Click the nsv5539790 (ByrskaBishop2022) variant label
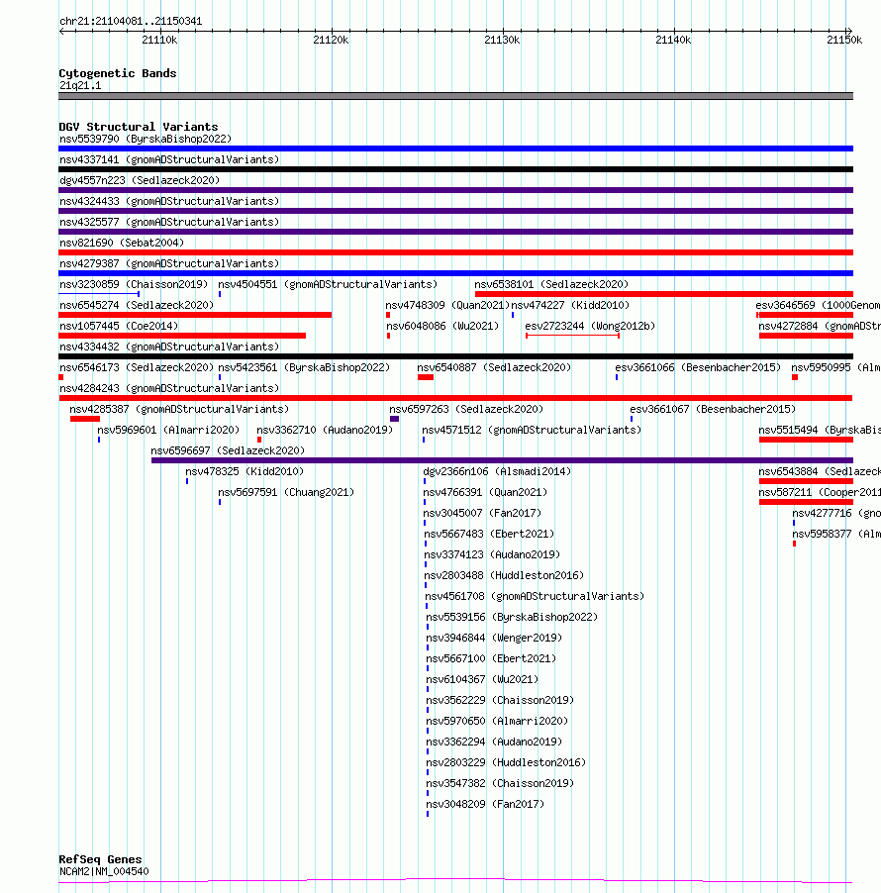The image size is (881, 893). 146,139
